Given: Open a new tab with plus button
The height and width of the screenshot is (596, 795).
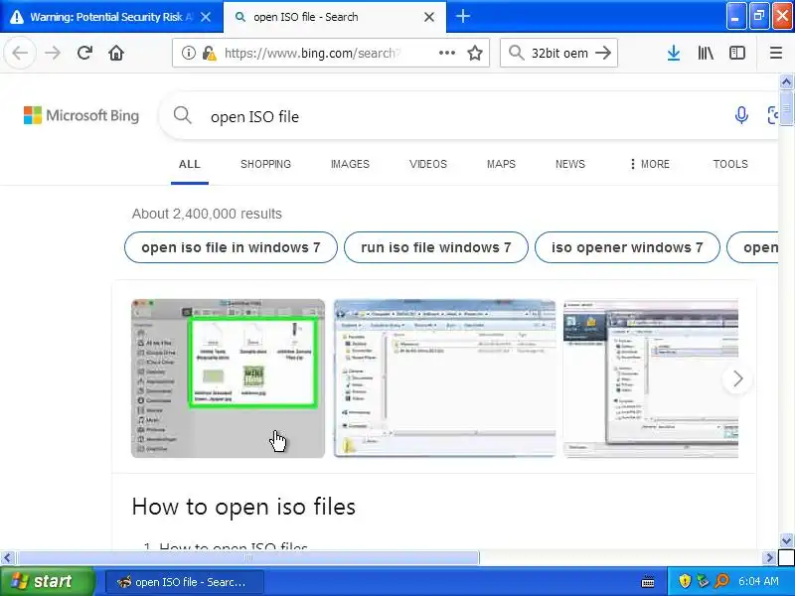Looking at the screenshot, I should (x=463, y=16).
